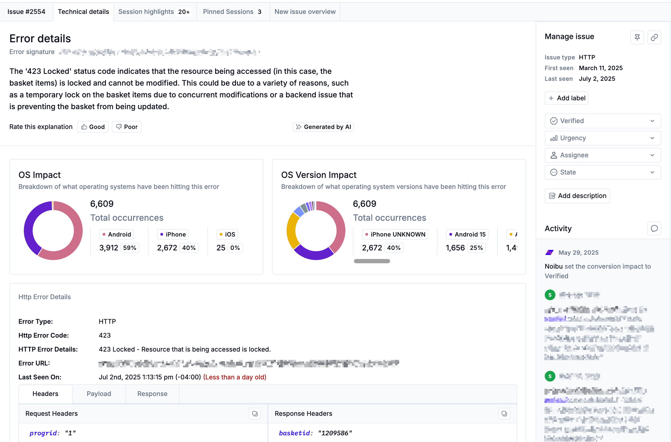Click the Add label button

click(566, 98)
